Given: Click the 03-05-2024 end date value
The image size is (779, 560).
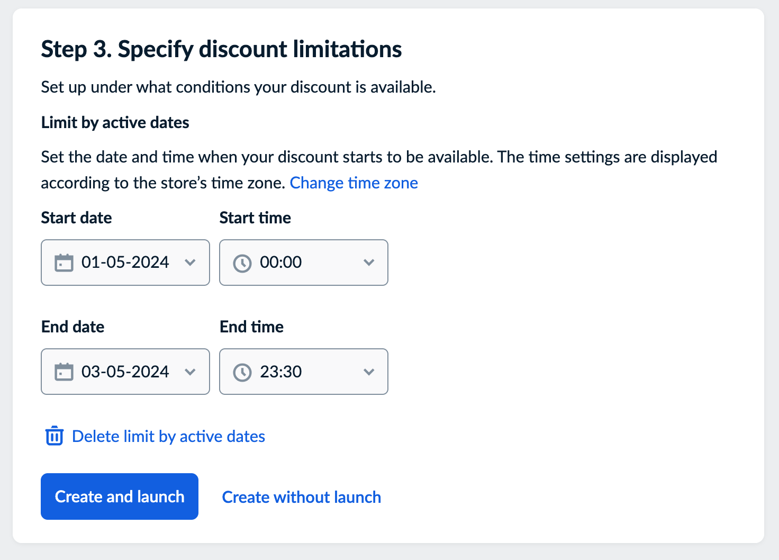Looking at the screenshot, I should pyautogui.click(x=125, y=372).
